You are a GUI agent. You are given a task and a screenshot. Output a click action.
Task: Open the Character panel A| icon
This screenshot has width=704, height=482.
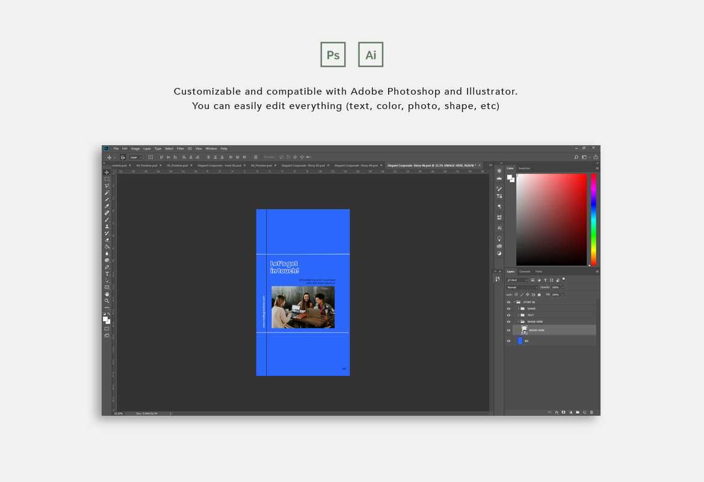point(499,228)
